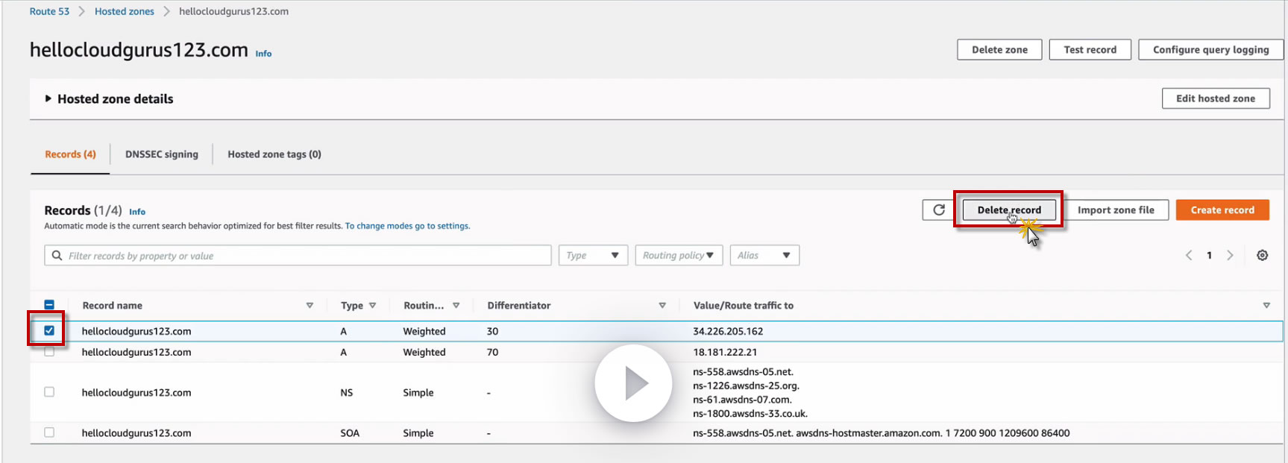Go to next page arrow

tap(1230, 255)
